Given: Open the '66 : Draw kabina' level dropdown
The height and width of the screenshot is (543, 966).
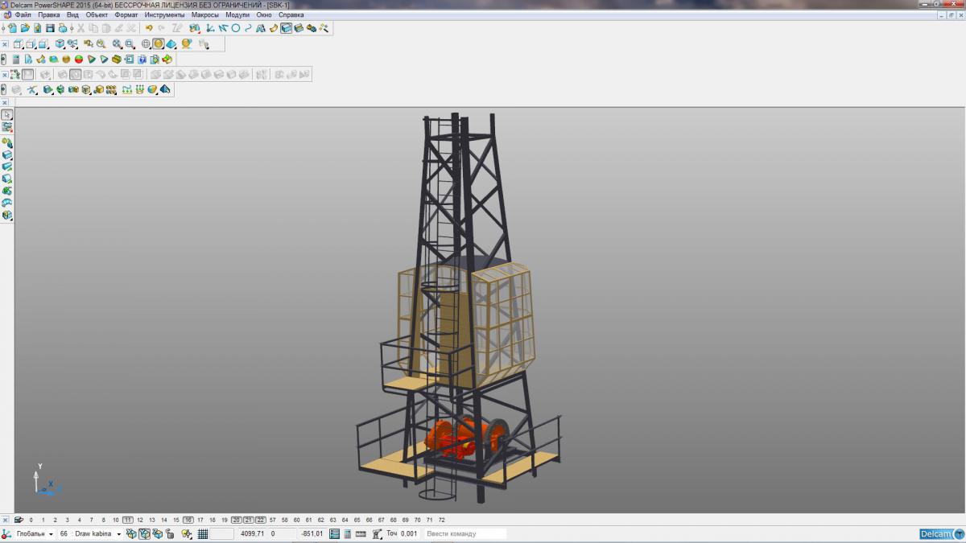Looking at the screenshot, I should [118, 533].
